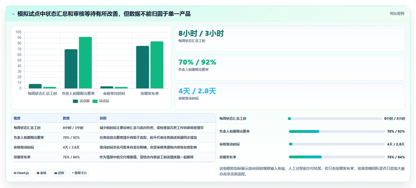Click the note starting 任务信息完整度提升
Screen dimensions: 416x188
pyautogui.click(x=148, y=137)
